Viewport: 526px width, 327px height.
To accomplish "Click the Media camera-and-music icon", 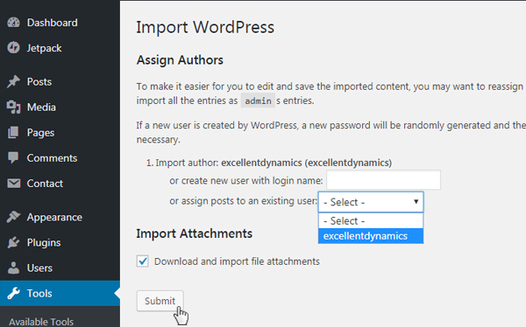I will point(13,107).
